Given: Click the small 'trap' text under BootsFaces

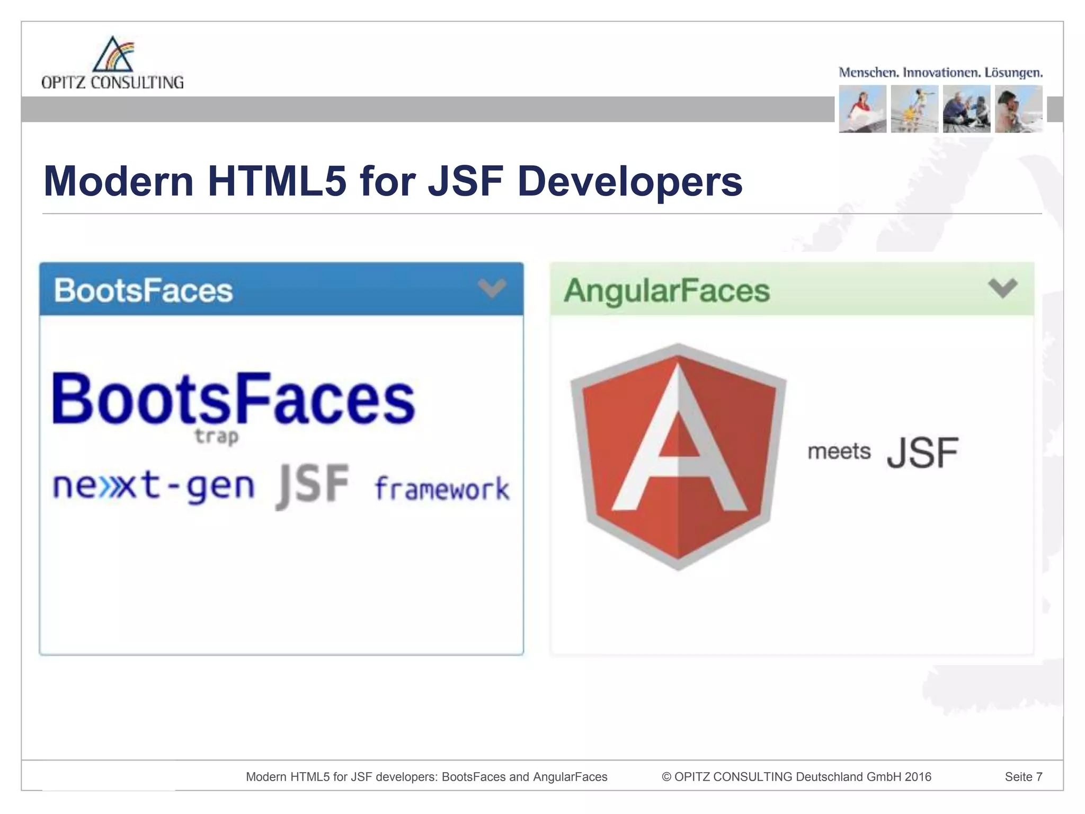Looking at the screenshot, I should point(216,437).
